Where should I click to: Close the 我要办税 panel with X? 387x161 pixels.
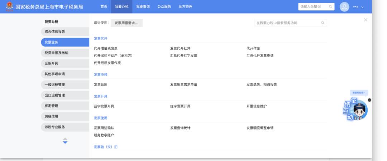(x=365, y=20)
